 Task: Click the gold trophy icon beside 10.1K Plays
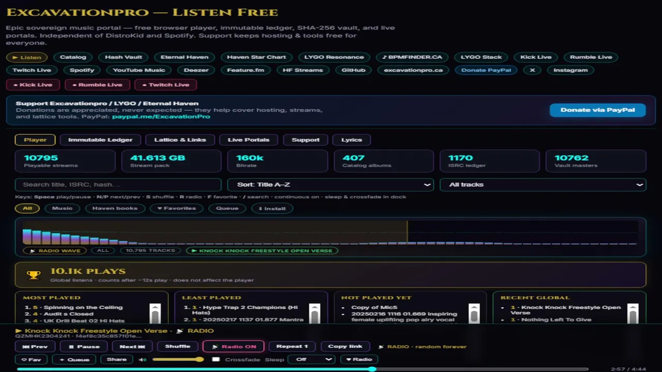click(x=34, y=275)
